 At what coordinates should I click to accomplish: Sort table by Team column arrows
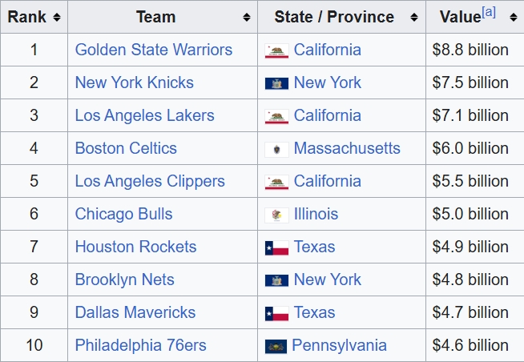[x=246, y=17]
